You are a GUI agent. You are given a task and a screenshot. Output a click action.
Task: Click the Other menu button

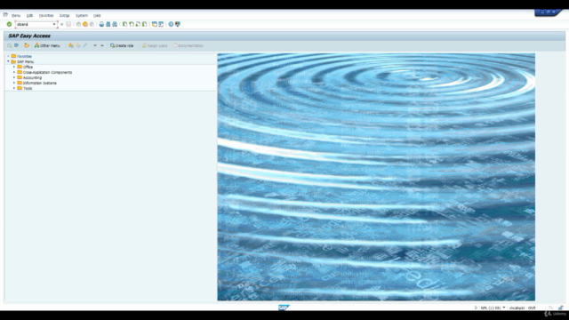click(47, 45)
